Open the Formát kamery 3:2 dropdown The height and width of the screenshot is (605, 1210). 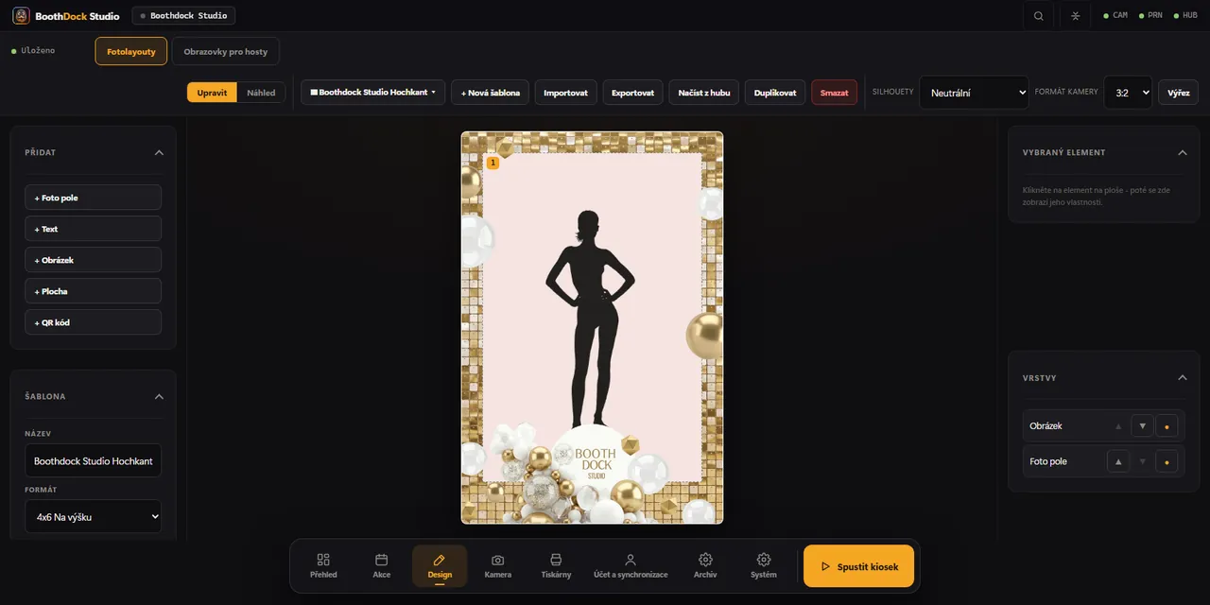click(x=1128, y=93)
